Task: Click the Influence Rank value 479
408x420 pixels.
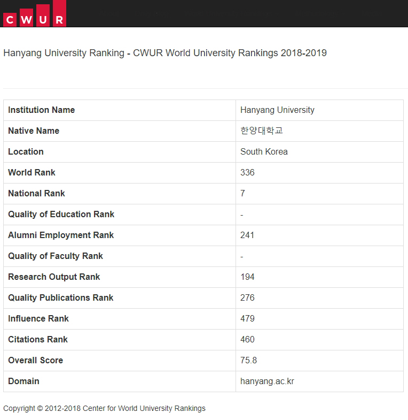Action: 247,319
